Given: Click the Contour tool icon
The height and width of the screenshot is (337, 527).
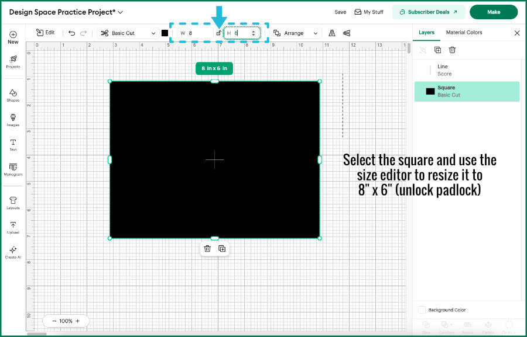Looking at the screenshot, I should 509,325.
